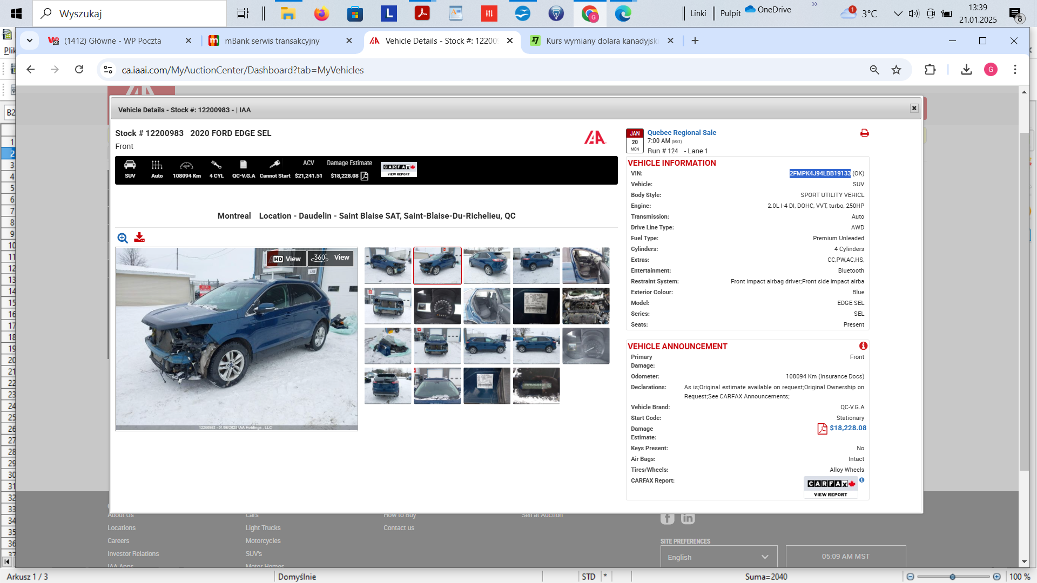The image size is (1037, 583).
Task: Open the English language dropdown
Action: click(718, 557)
